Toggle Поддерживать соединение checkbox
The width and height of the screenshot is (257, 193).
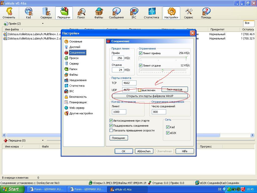tap(111, 126)
